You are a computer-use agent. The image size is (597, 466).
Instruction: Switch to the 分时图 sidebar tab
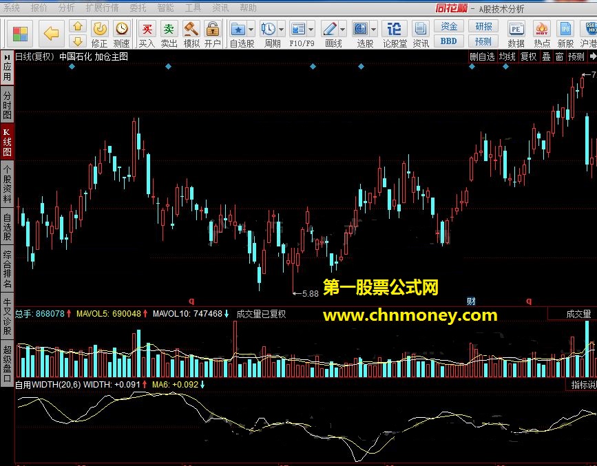[x=7, y=105]
